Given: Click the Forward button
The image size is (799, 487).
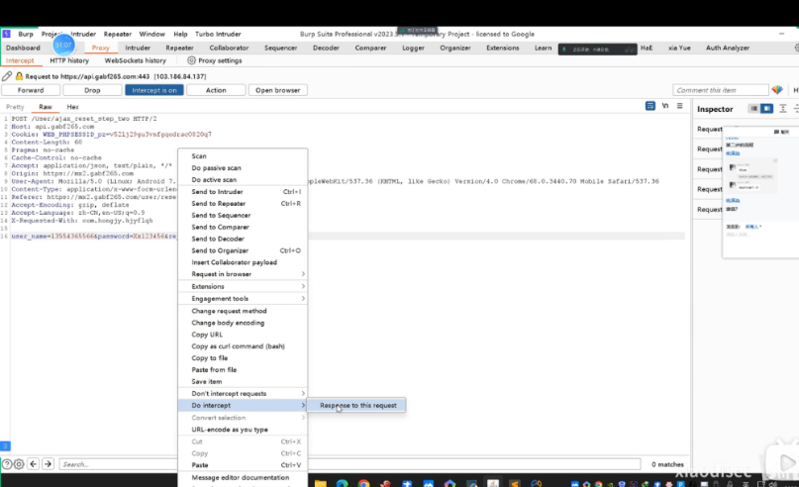Looking at the screenshot, I should point(31,90).
